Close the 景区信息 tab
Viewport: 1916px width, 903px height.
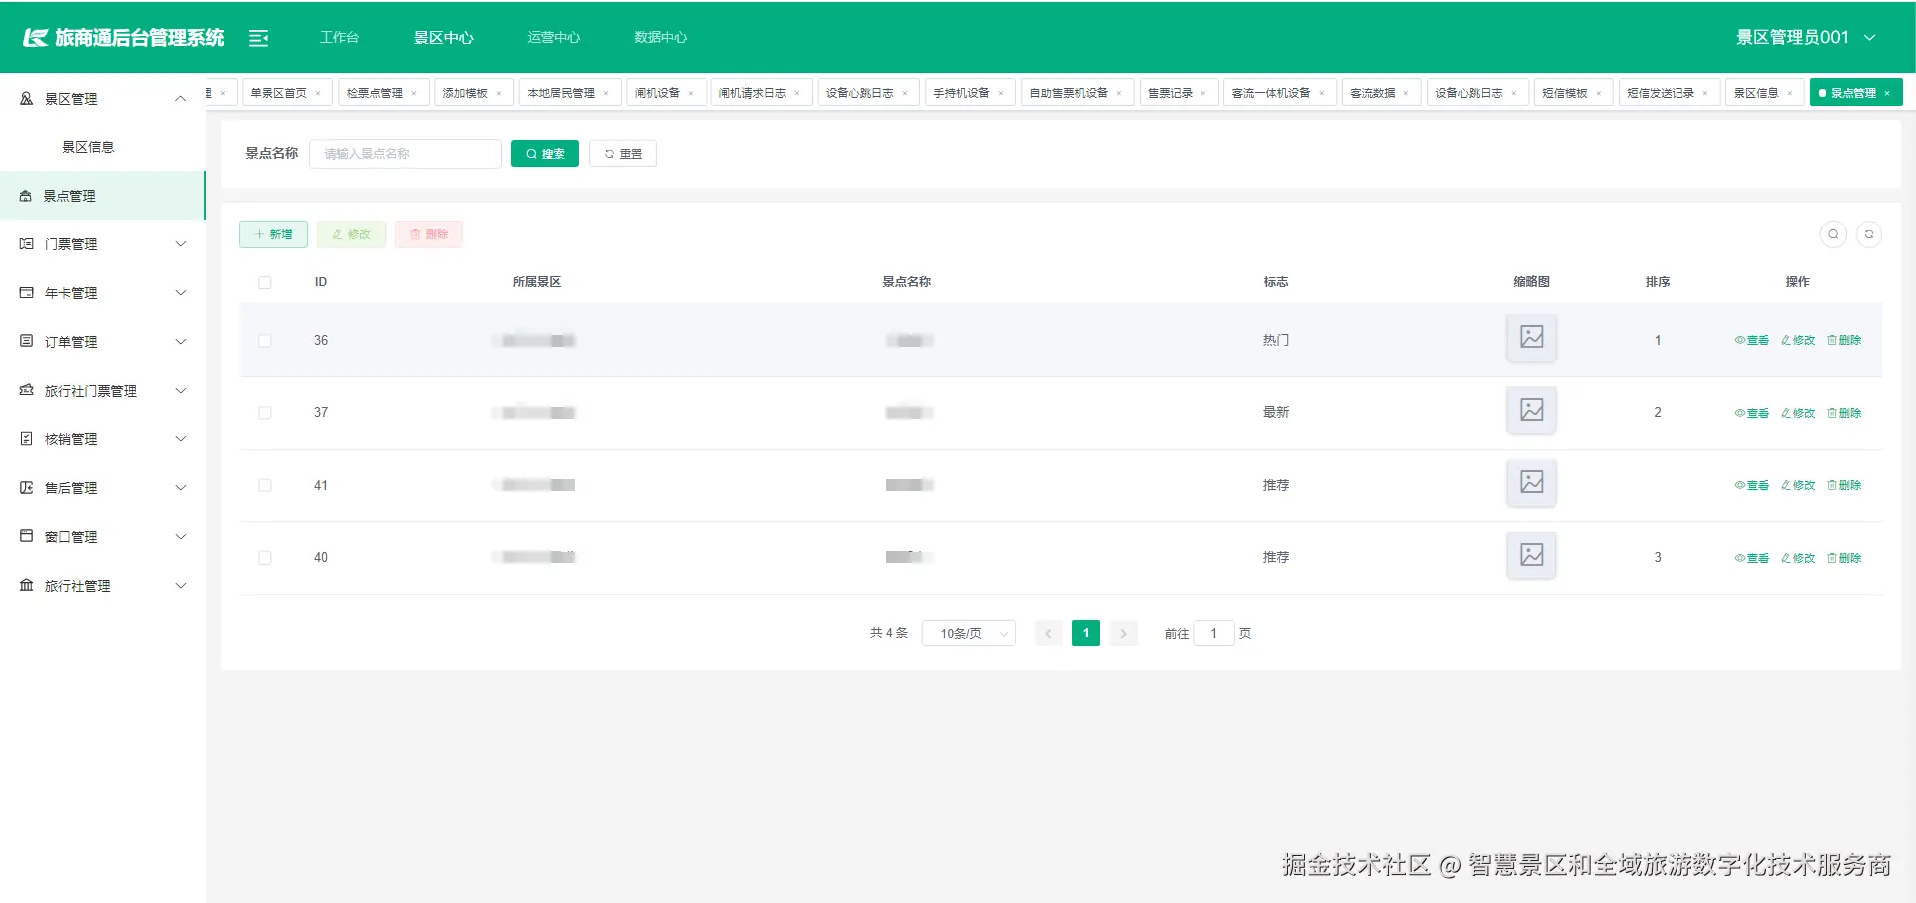1790,93
